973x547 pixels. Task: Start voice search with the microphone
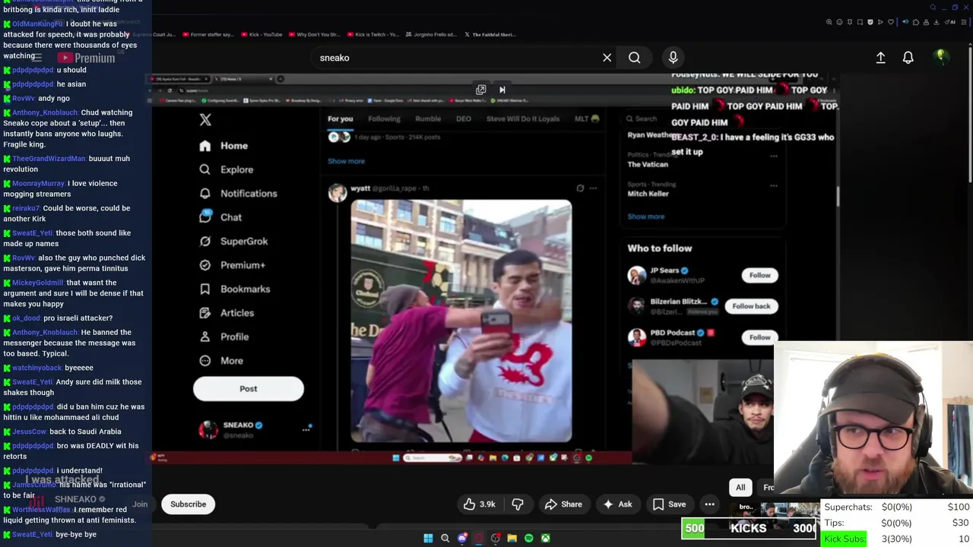[x=673, y=58]
